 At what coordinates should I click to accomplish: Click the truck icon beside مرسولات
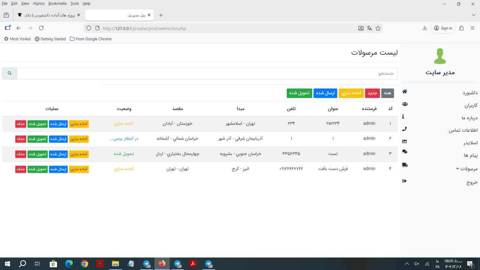click(405, 165)
